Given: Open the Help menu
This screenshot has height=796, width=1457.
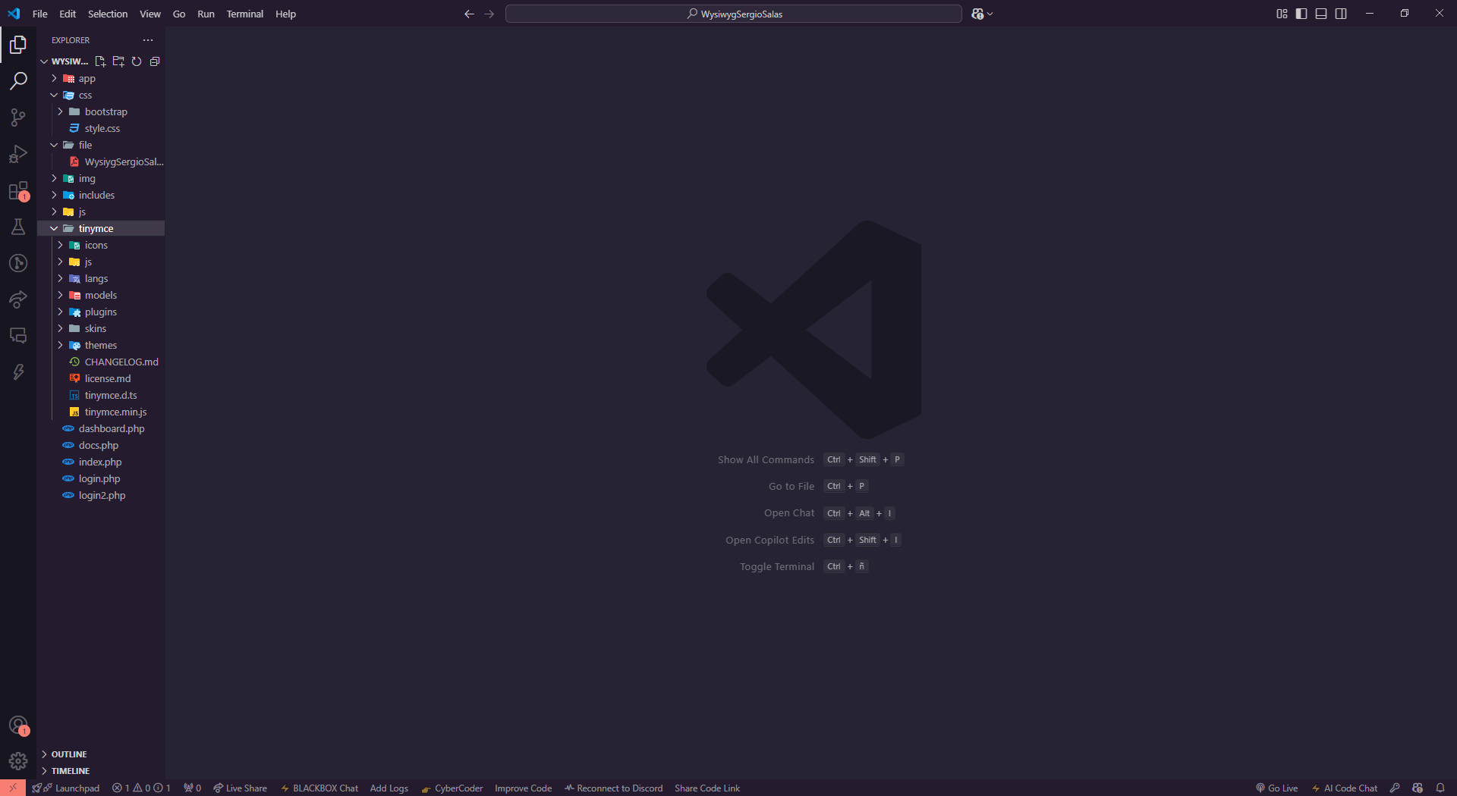Looking at the screenshot, I should [x=285, y=14].
